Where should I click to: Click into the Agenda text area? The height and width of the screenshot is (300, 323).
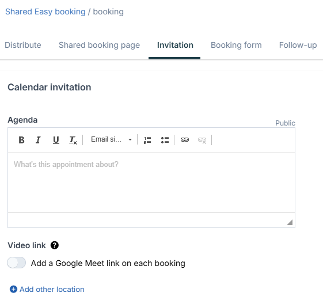click(x=151, y=183)
